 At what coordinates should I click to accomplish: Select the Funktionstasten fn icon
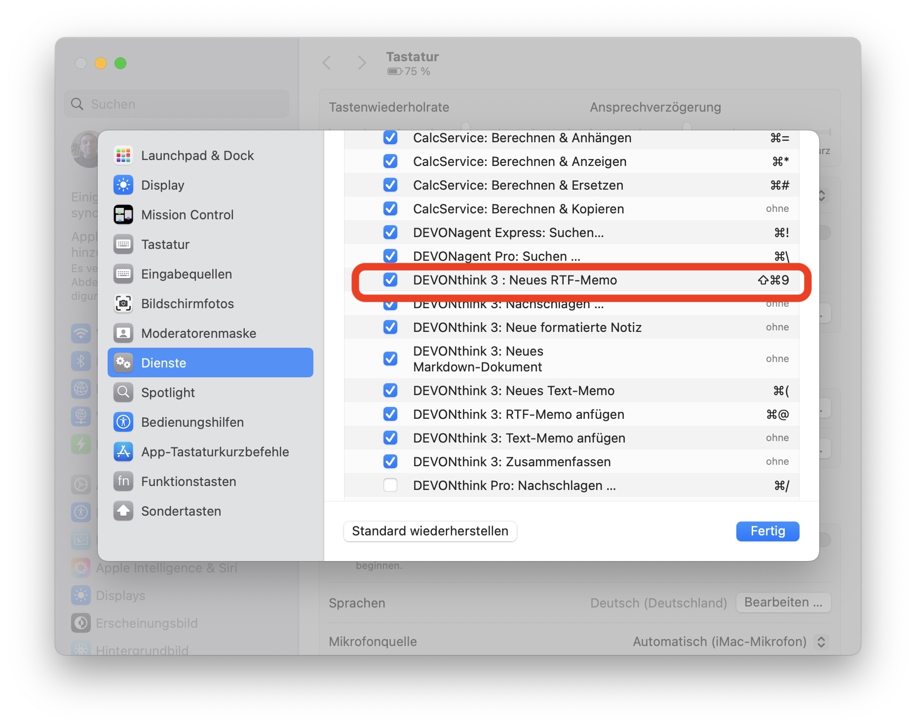point(123,482)
